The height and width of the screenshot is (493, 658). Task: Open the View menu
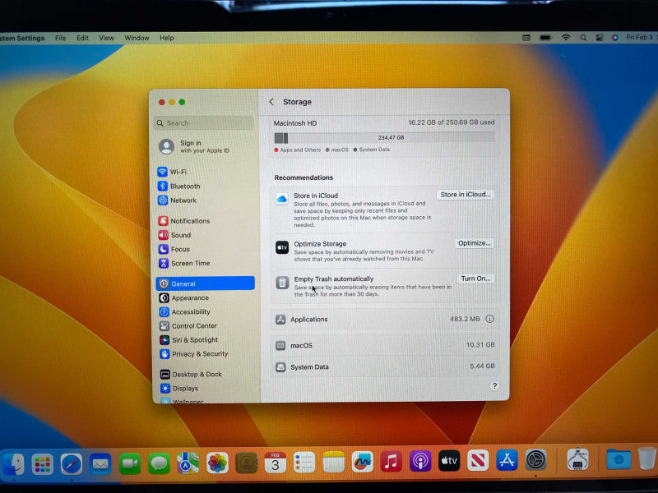[x=106, y=38]
